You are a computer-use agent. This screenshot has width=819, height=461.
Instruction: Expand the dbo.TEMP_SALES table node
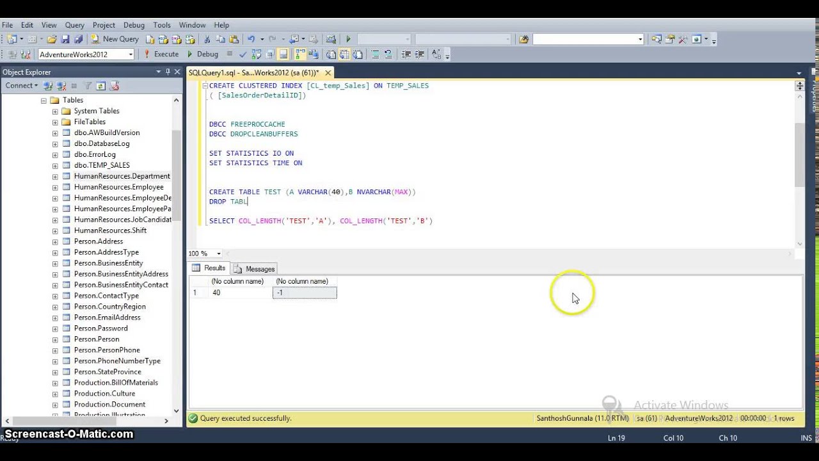(55, 165)
